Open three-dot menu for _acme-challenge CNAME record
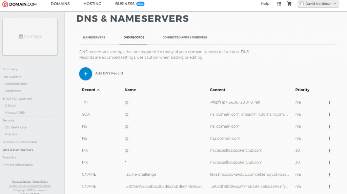Image resolution: width=347 pixels, height=194 pixels. [x=329, y=174]
